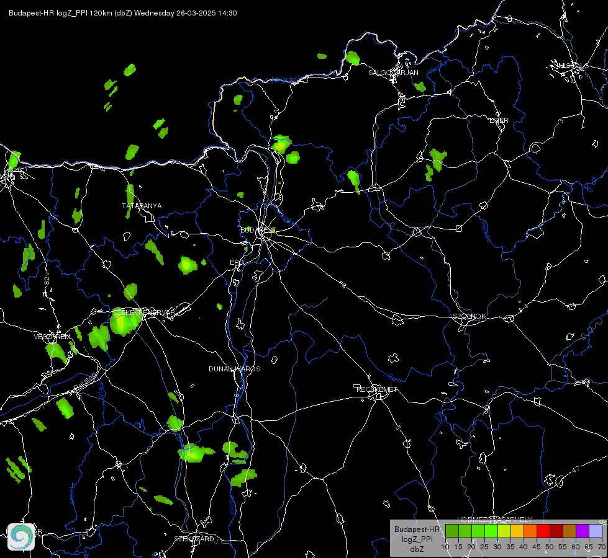Click the road number 47 label
This screenshot has height=558, width=608.
pos(576,469)
